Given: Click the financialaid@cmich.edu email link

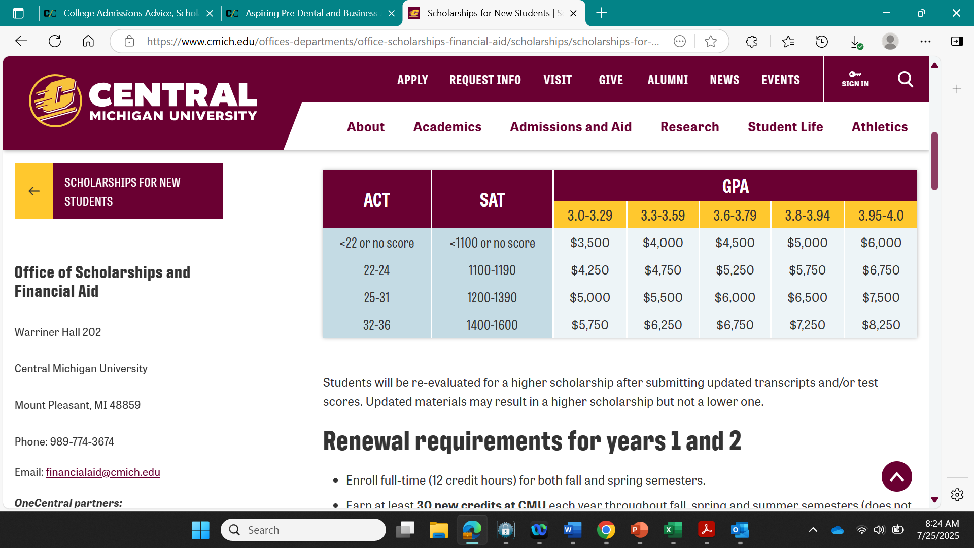Looking at the screenshot, I should coord(103,472).
